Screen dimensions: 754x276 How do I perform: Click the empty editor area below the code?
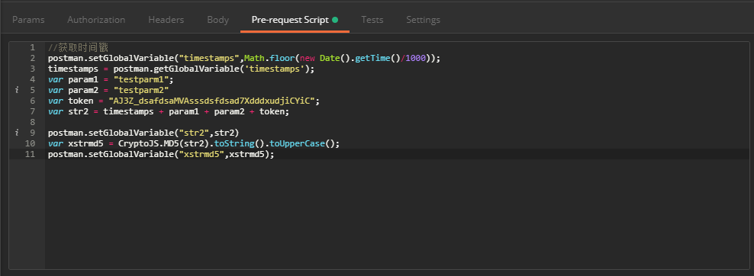[x=397, y=213]
